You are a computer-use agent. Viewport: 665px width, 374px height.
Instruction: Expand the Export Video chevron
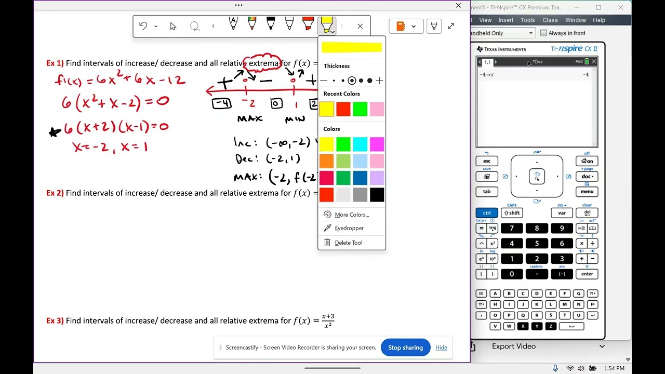tap(602, 346)
